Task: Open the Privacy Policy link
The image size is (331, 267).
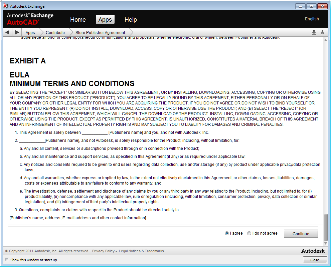Action: 103,251
